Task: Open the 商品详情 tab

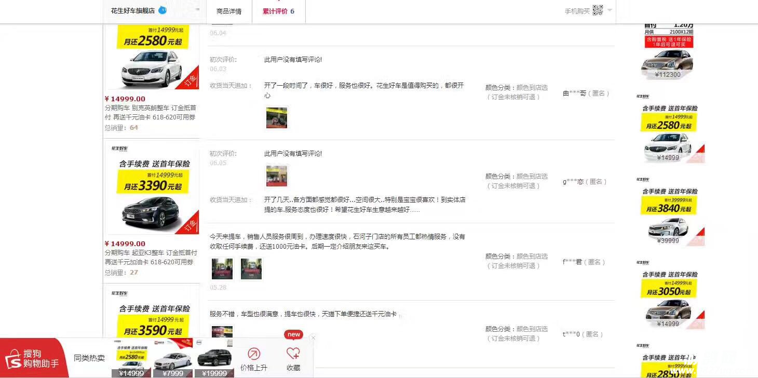Action: point(229,11)
